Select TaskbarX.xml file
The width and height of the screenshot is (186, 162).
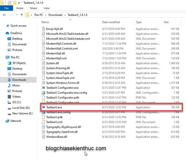click(x=54, y=122)
